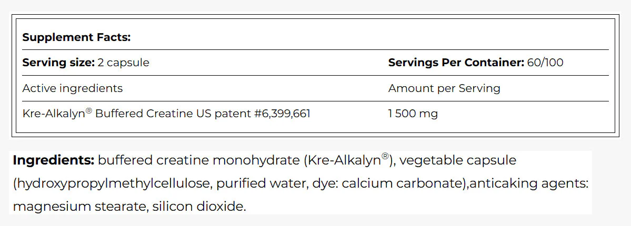The image size is (631, 226).
Task: Click the Amount per Serving header
Action: [x=444, y=88]
